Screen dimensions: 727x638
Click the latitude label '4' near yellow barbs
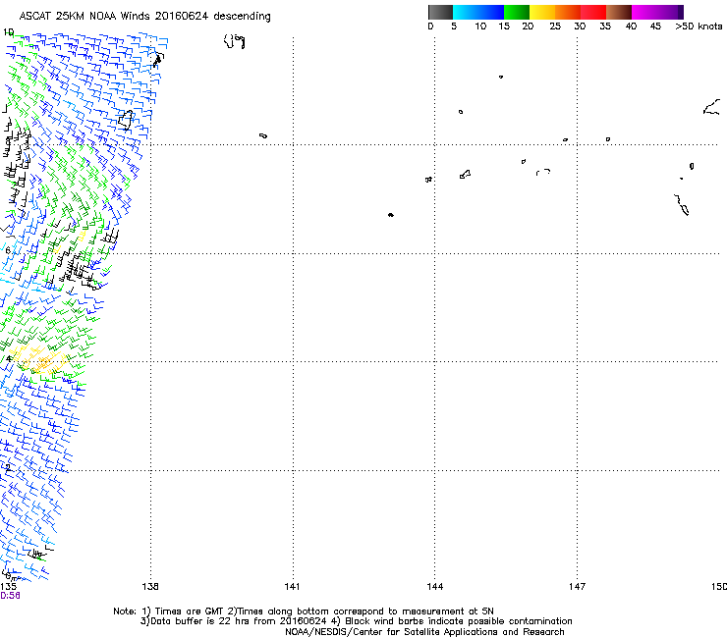coord(8,359)
